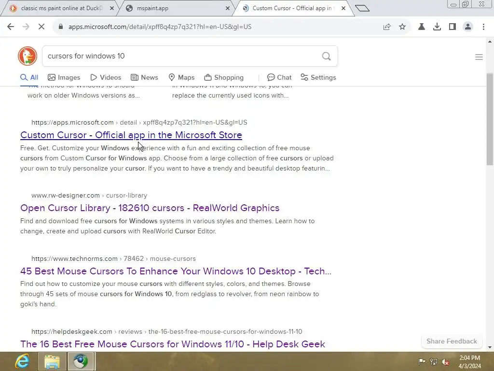Switch to Images results
This screenshot has height=371, width=494.
[x=64, y=78]
